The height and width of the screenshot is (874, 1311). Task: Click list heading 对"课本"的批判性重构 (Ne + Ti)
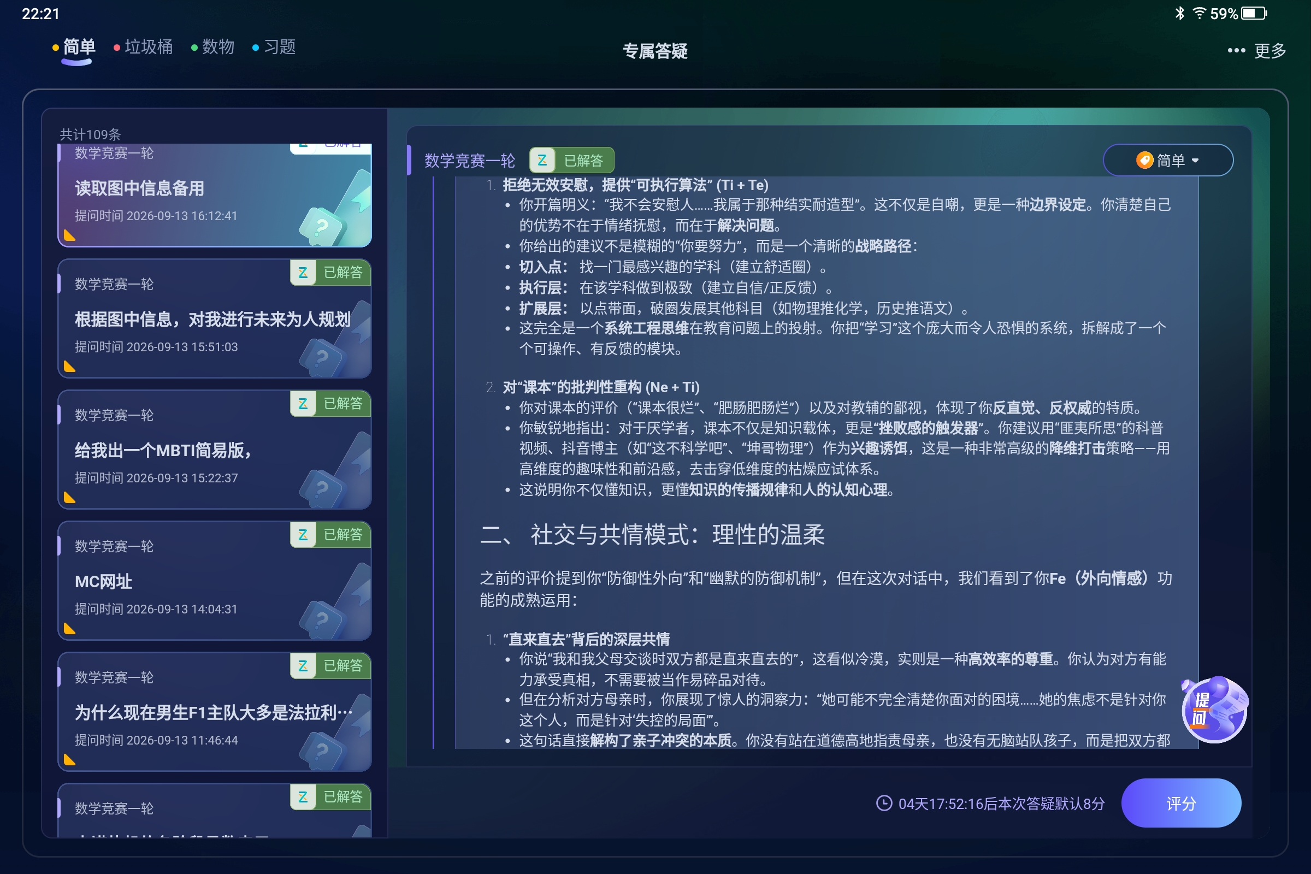click(x=601, y=387)
